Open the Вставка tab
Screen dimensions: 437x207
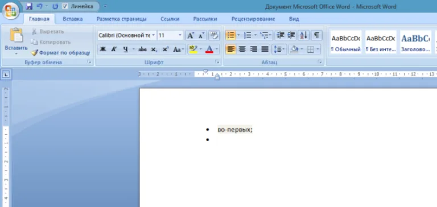coord(72,19)
